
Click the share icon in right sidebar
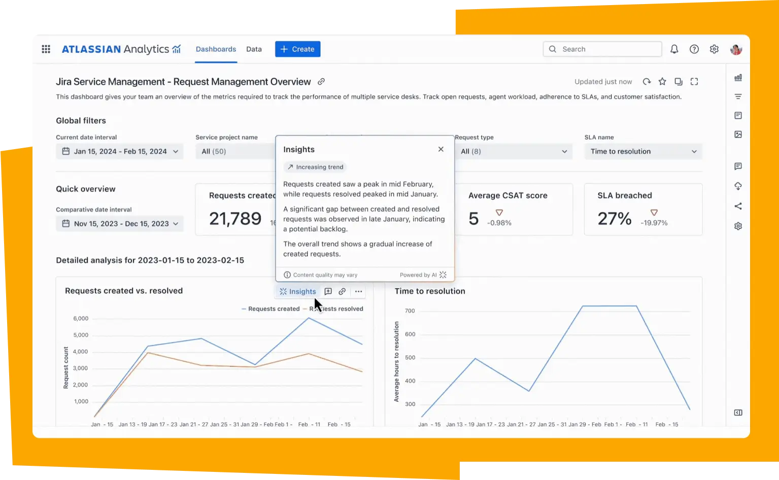[x=738, y=206]
